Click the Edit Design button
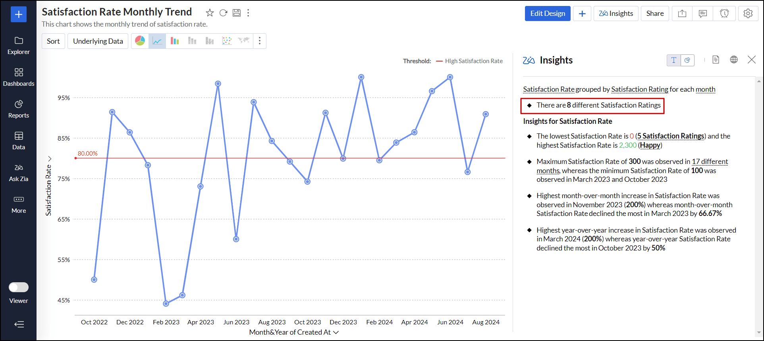This screenshot has width=764, height=341. pyautogui.click(x=547, y=13)
